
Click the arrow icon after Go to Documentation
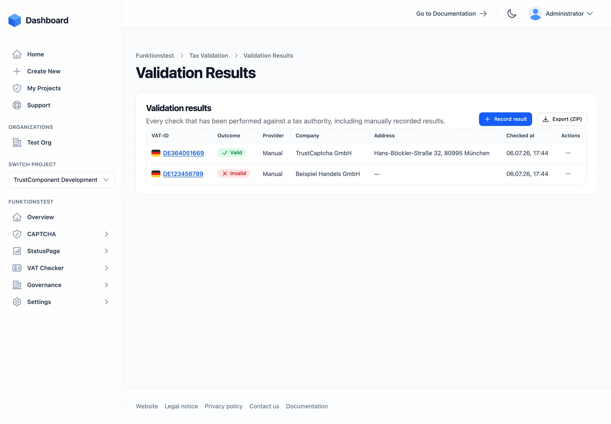point(483,14)
